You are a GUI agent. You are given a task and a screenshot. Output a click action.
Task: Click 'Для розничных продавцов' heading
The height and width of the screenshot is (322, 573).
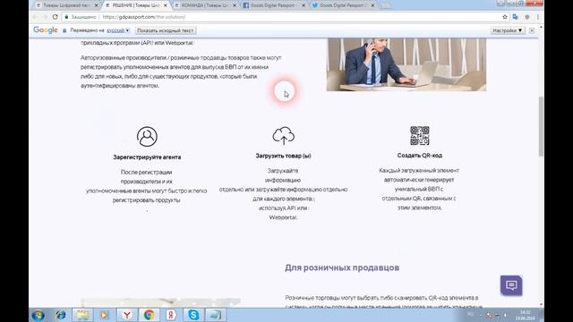click(342, 267)
